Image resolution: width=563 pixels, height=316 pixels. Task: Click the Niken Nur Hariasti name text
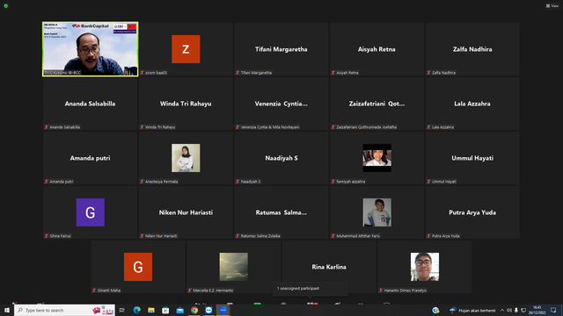[x=186, y=212]
